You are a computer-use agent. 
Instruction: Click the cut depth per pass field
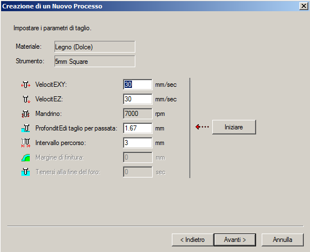(138, 128)
